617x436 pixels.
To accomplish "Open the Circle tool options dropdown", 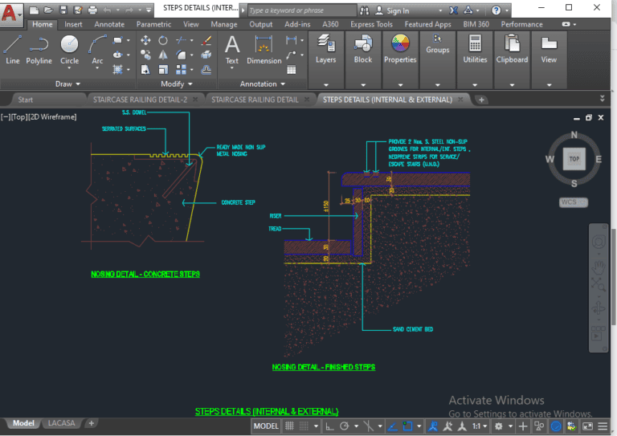I will 69,68.
